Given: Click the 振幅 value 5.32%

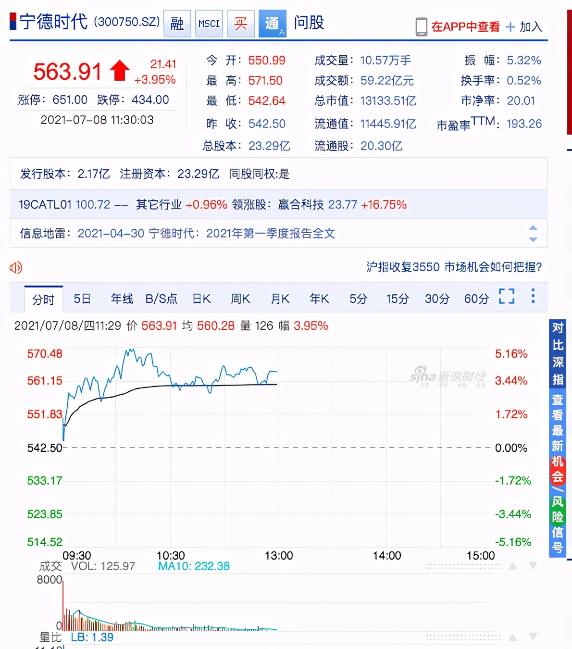Looking at the screenshot, I should pyautogui.click(x=524, y=61).
